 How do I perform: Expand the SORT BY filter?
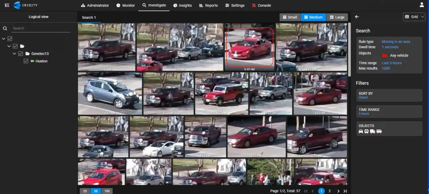(x=389, y=95)
